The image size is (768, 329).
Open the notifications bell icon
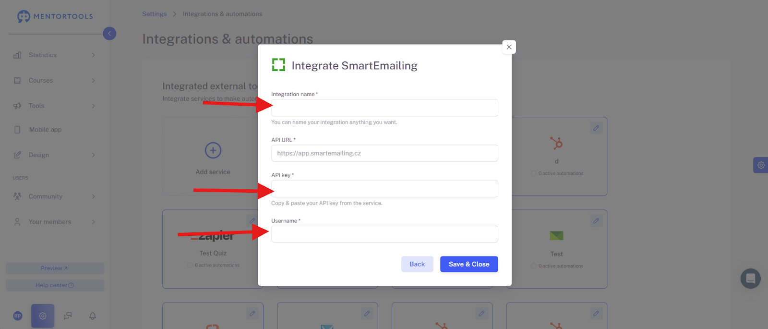coord(93,316)
